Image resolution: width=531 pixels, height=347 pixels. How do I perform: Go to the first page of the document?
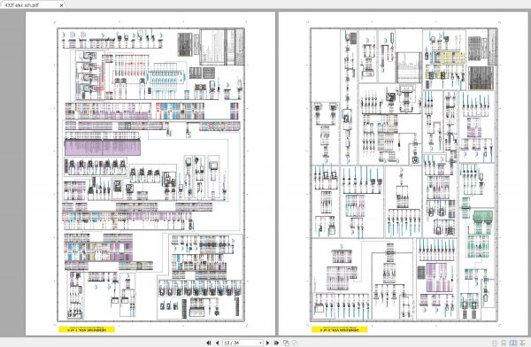click(209, 343)
